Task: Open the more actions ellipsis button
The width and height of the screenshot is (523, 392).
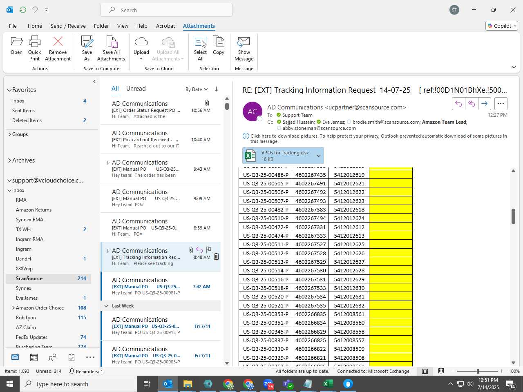Action: (501, 104)
